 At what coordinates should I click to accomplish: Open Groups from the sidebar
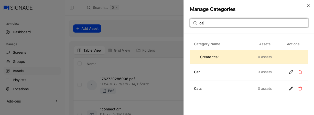pyautogui.click(x=19, y=62)
